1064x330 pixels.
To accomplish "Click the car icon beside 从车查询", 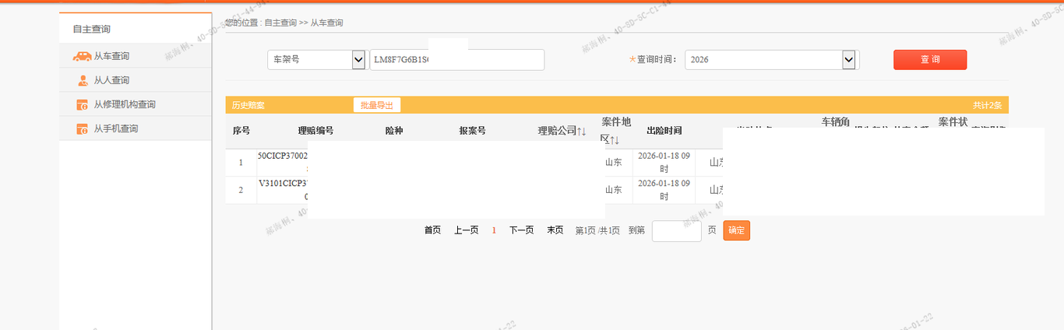I will (82, 56).
